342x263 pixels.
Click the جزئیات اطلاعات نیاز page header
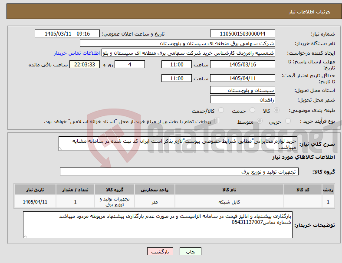(x=310, y=12)
